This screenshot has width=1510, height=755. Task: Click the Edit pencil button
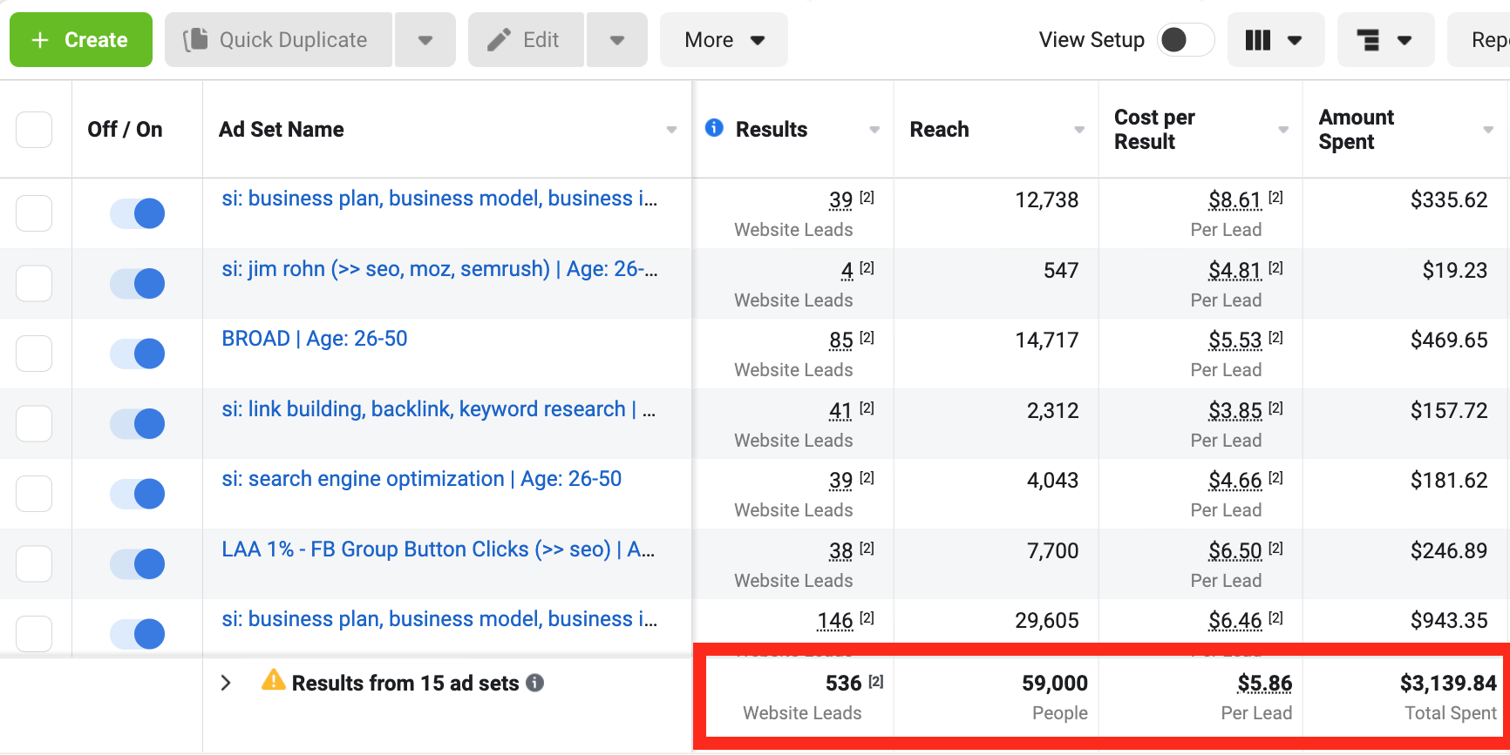[525, 40]
